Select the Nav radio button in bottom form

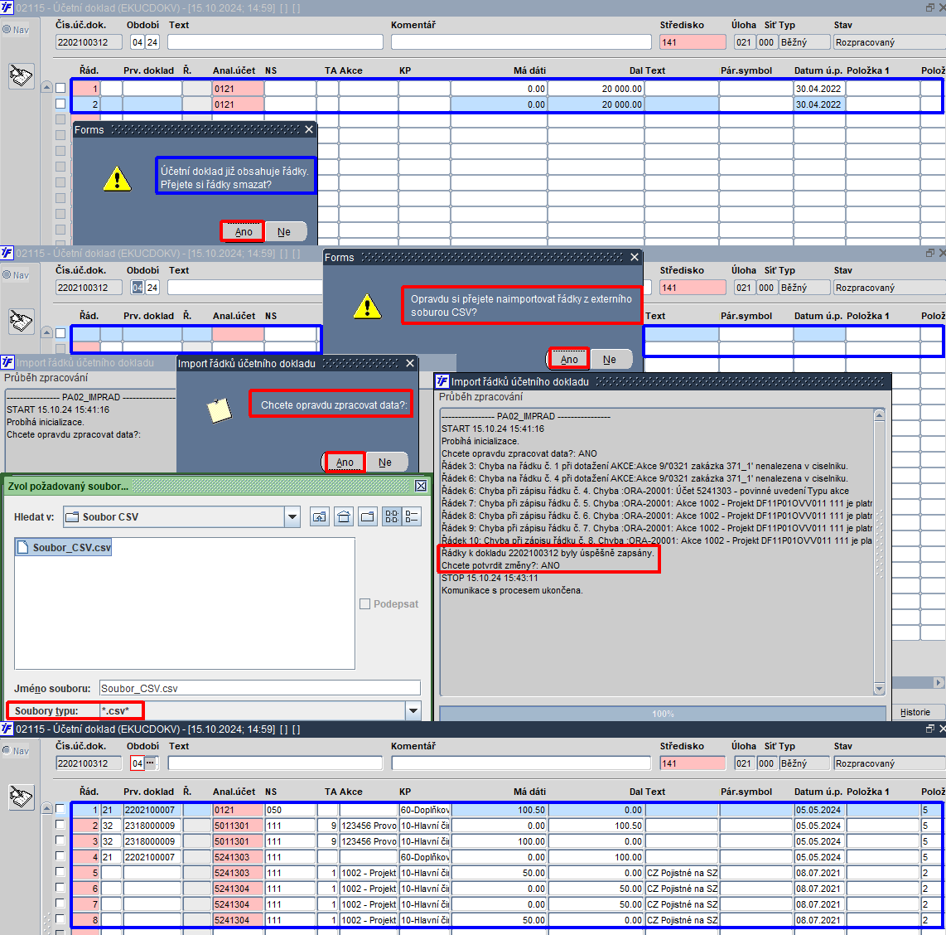coord(7,750)
